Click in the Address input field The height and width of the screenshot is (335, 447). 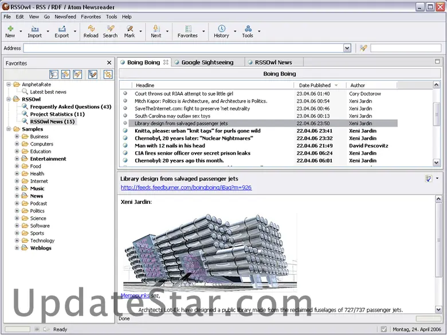pyautogui.click(x=184, y=48)
